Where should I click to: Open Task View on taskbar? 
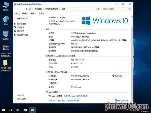(18, 110)
